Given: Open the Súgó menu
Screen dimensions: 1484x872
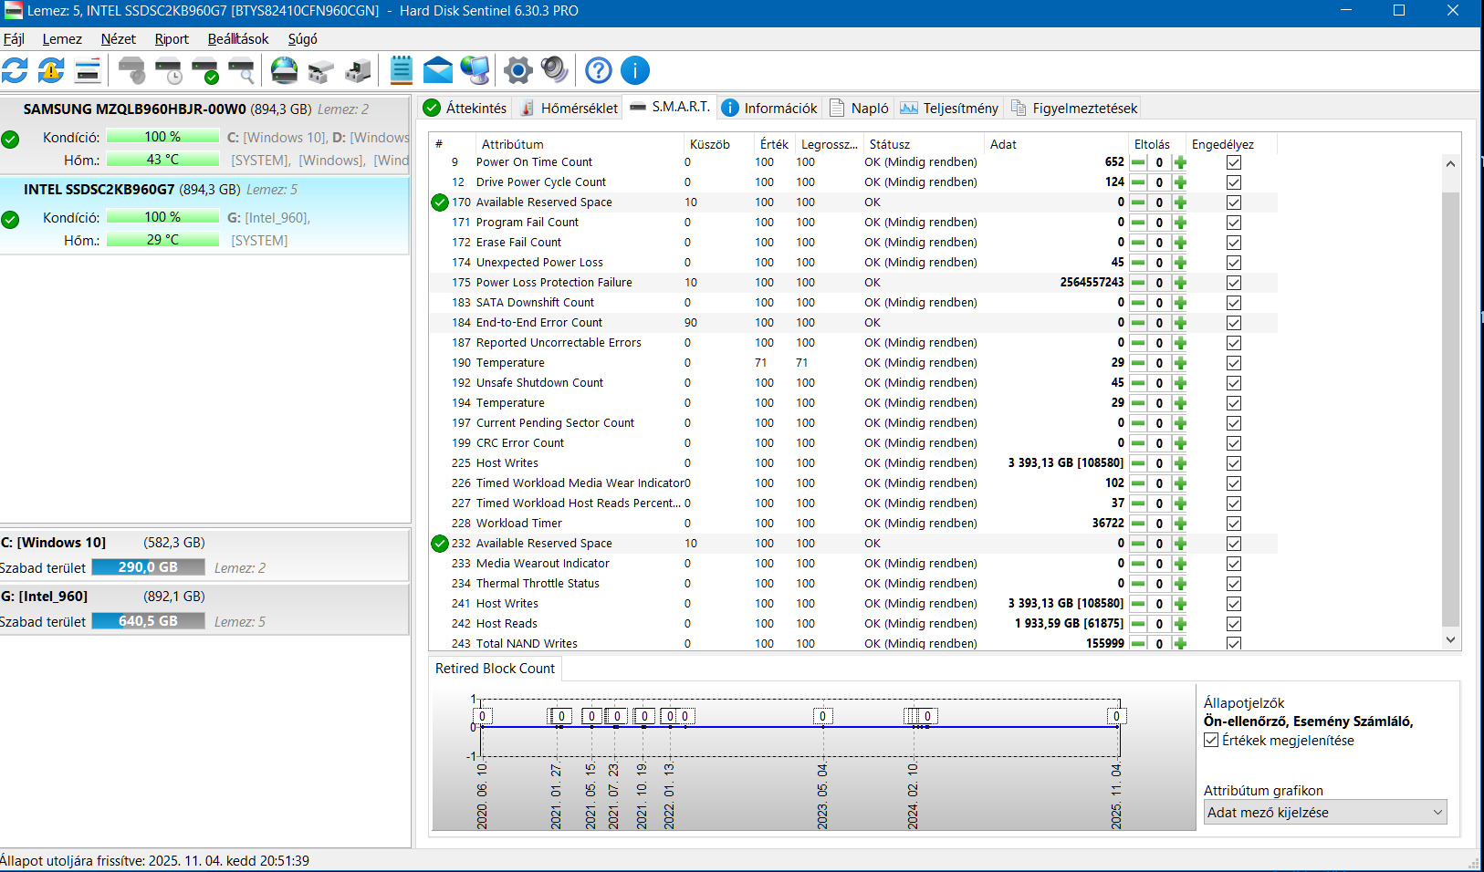Looking at the screenshot, I should pyautogui.click(x=303, y=39).
